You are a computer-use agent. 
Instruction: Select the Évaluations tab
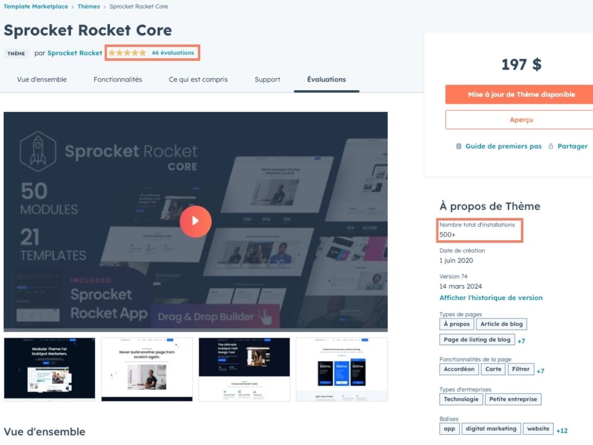click(x=326, y=79)
